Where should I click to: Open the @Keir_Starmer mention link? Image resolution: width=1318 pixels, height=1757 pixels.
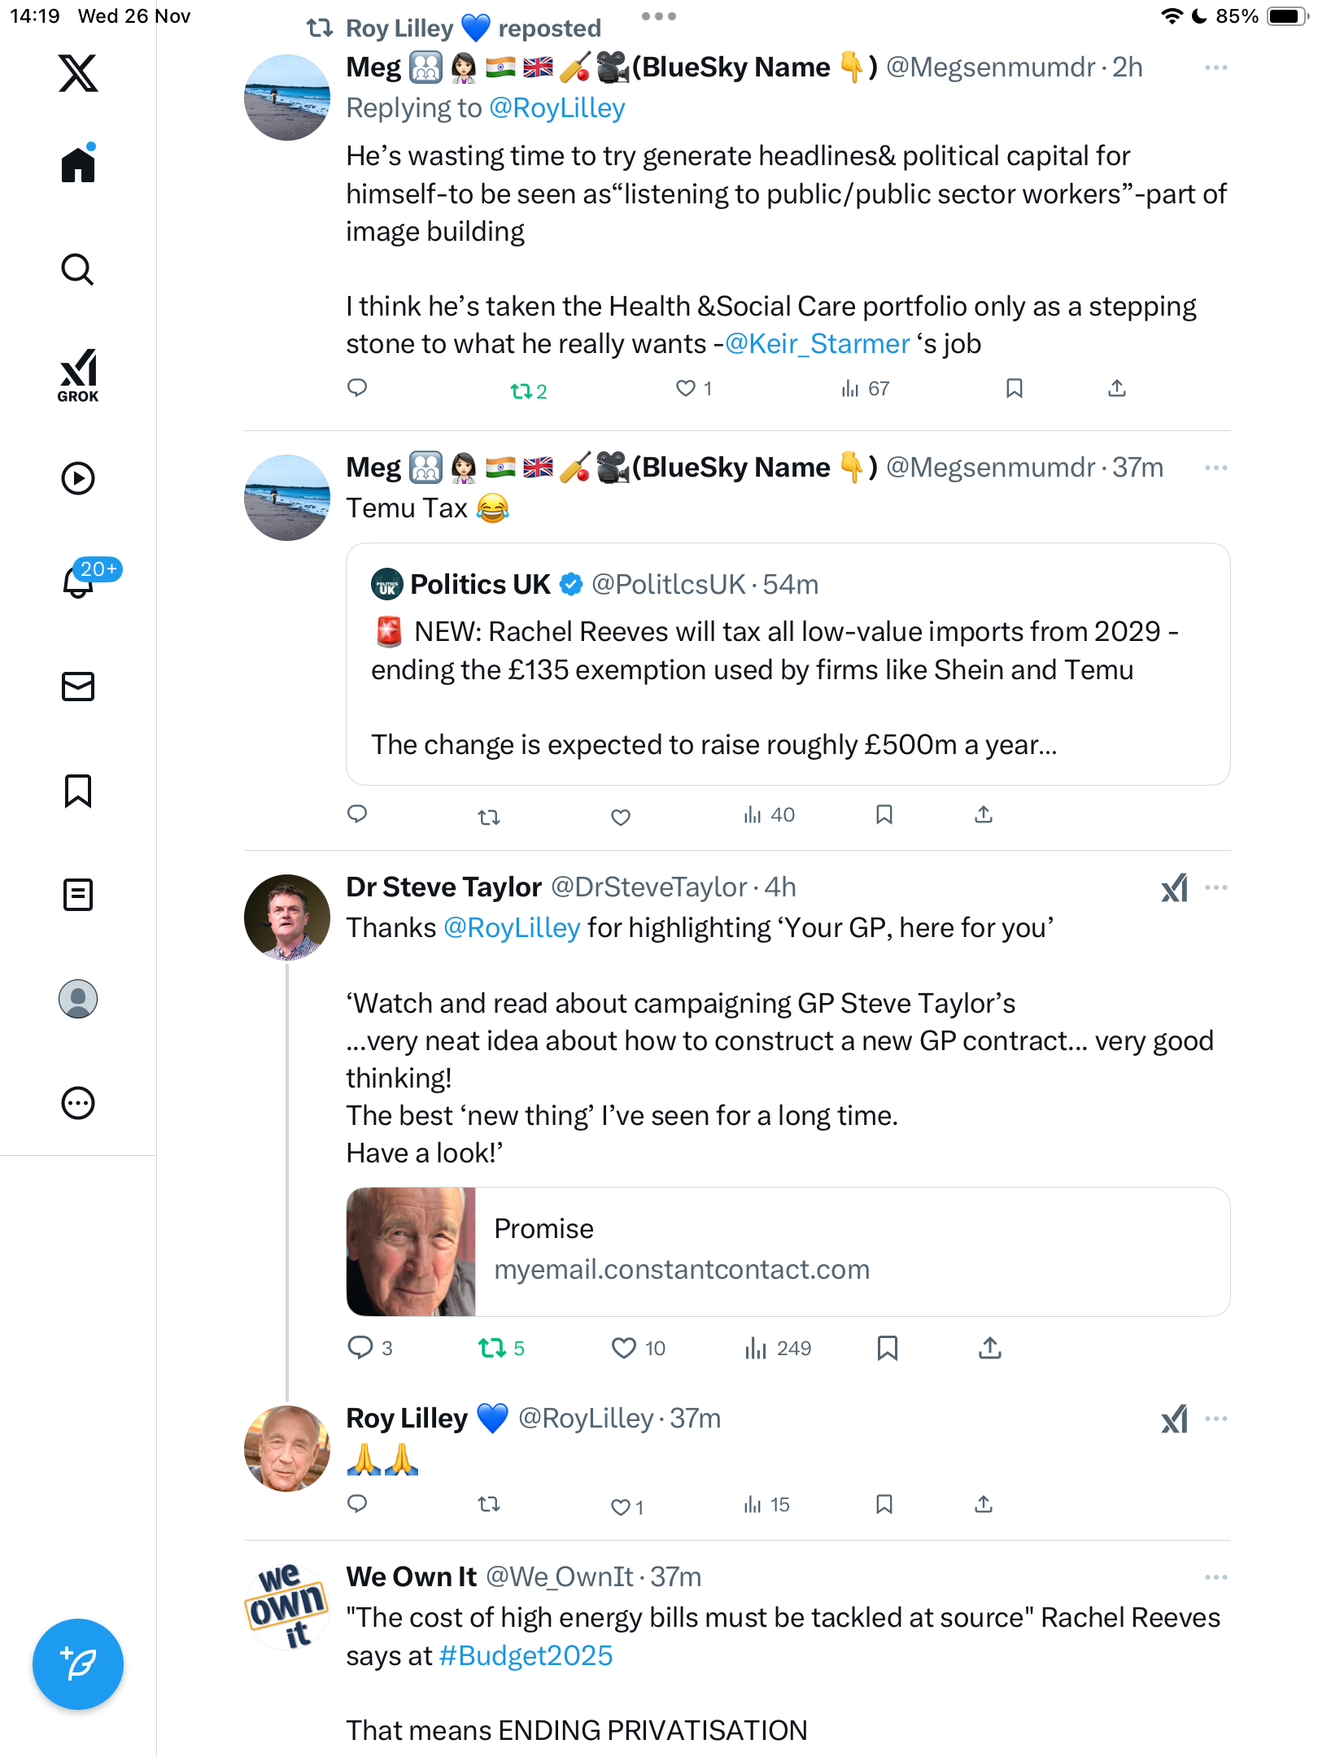coord(817,344)
